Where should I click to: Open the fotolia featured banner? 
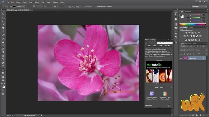tap(159, 72)
